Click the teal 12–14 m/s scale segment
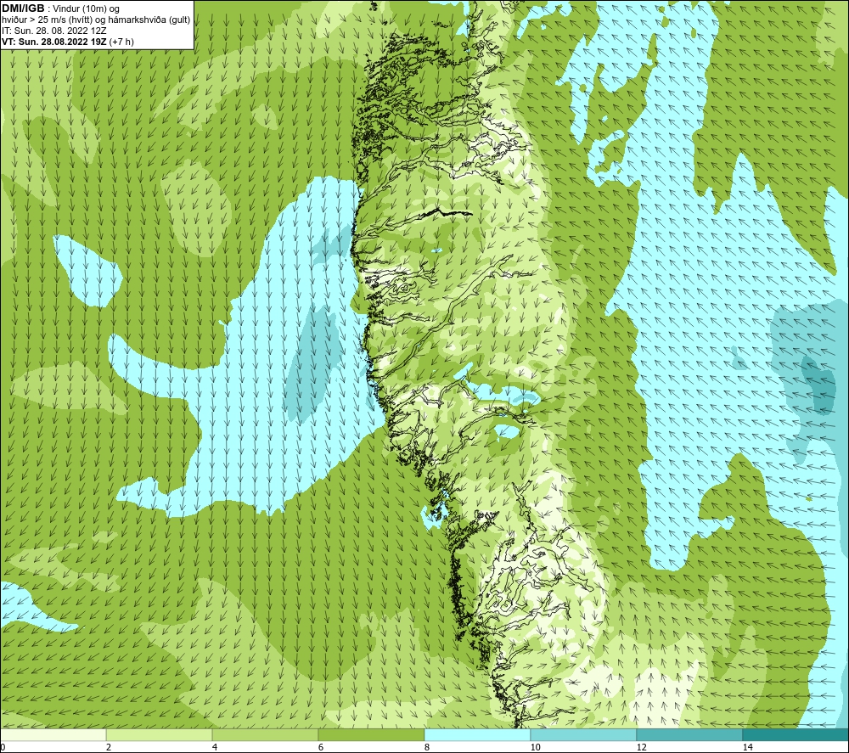Viewport: 849px width, 753px height. pos(689,734)
